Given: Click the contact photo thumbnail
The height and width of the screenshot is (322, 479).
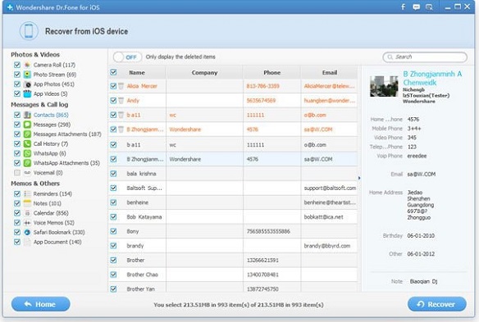Looking at the screenshot, I should tap(384, 86).
